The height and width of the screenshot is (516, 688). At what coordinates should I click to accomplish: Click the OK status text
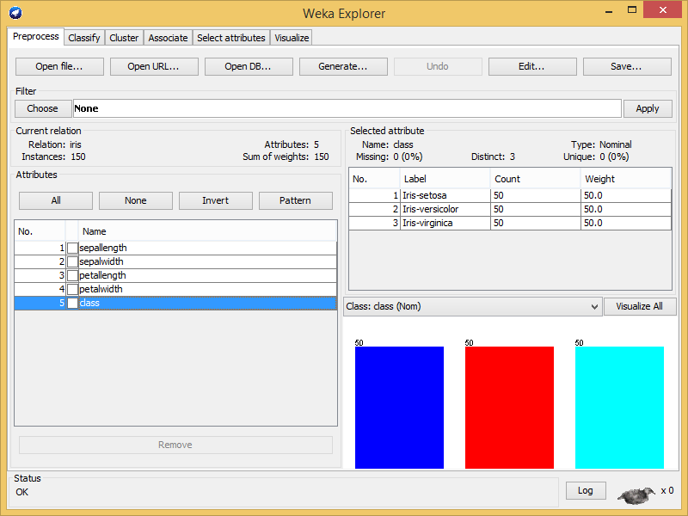[x=22, y=492]
